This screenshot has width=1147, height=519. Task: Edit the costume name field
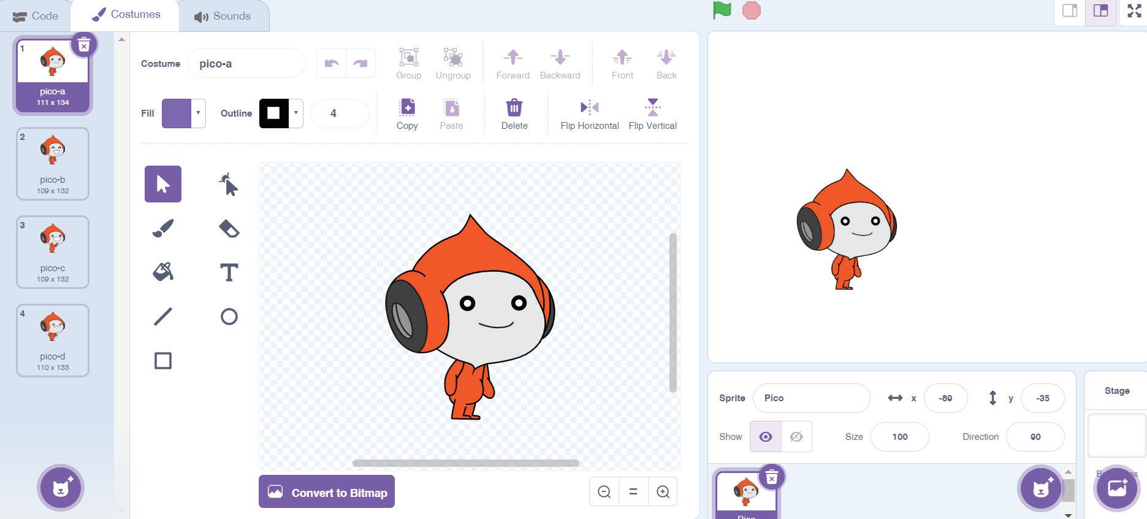tap(246, 64)
